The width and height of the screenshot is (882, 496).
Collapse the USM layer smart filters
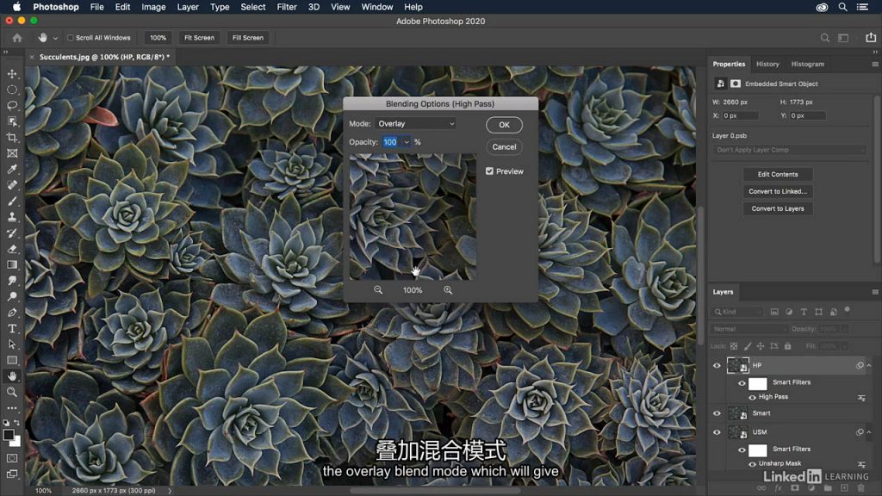point(869,432)
